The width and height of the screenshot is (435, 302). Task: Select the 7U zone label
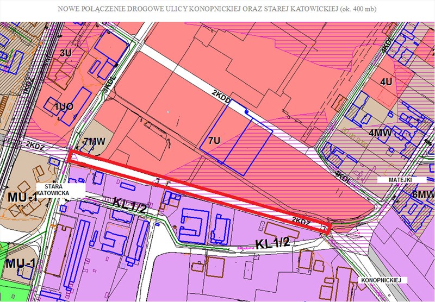tap(214, 141)
